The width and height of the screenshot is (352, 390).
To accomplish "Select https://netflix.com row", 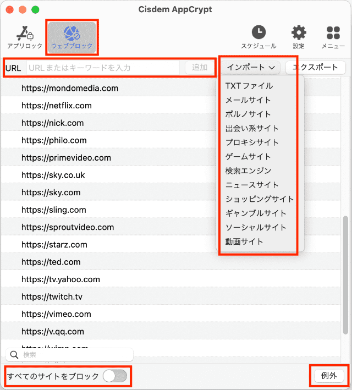I will 170,106.
